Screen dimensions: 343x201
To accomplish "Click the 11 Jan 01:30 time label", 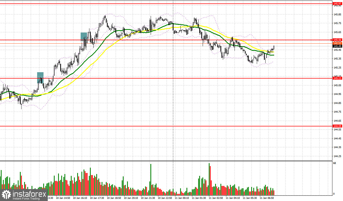I will tap(199, 198).
